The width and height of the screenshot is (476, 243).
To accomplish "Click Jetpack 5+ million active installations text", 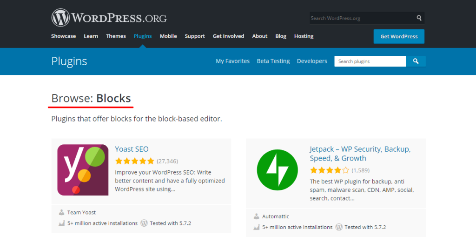I will click(297, 227).
